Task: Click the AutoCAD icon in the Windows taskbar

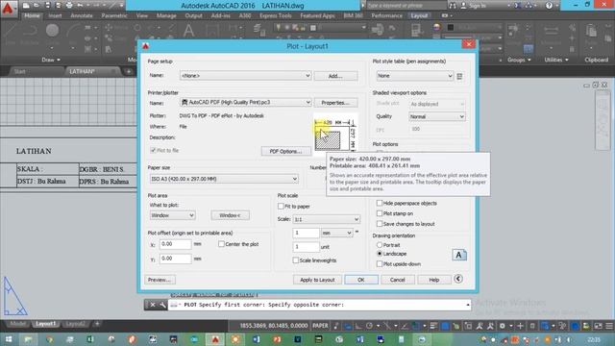Action: click(x=215, y=339)
